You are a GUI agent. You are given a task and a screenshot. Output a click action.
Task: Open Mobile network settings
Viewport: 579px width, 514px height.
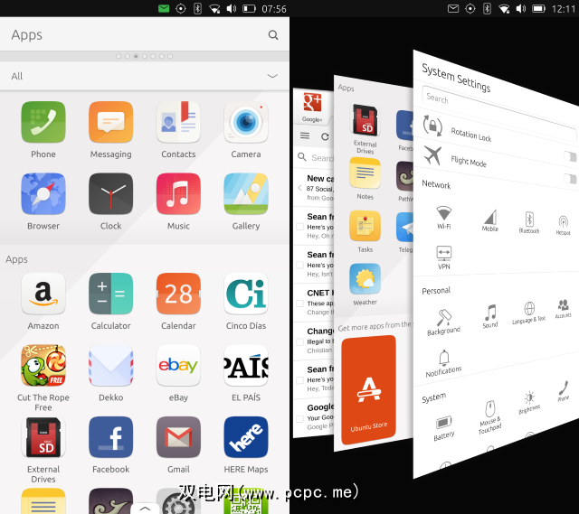click(490, 220)
